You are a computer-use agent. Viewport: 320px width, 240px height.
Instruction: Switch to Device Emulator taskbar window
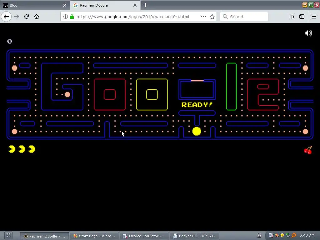144,236
